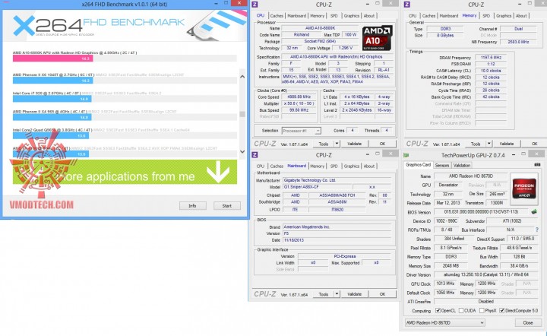Screen dimensions: 547x336
Task: Click the 'Gigabyte Technology Co. Ltd.' manufacturer field
Action: (338, 180)
